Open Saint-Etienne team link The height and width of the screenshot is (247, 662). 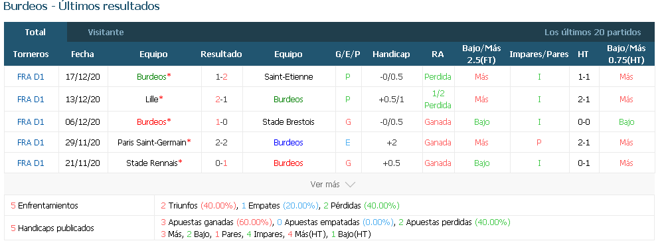288,77
